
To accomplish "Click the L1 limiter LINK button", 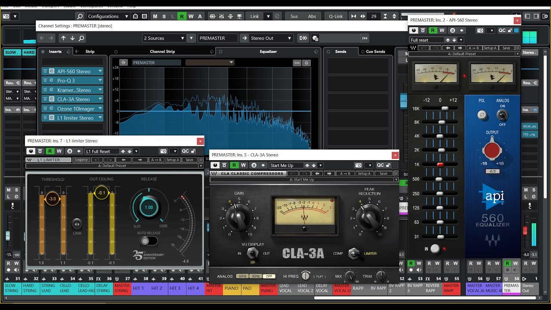I will (x=77, y=224).
